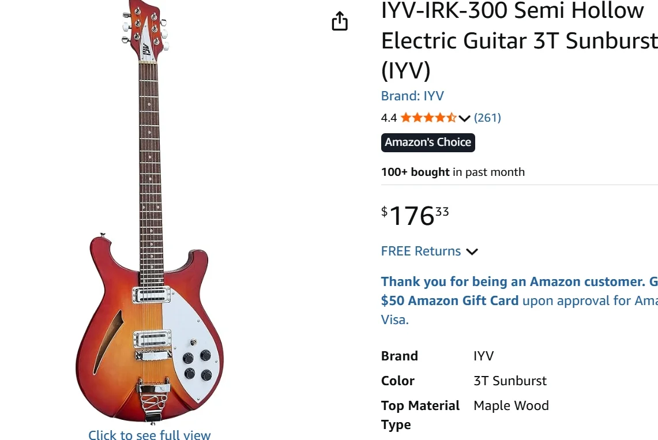Viewport: 658px width, 440px height.
Task: Click the 3T Sunburst color value
Action: pyautogui.click(x=510, y=381)
